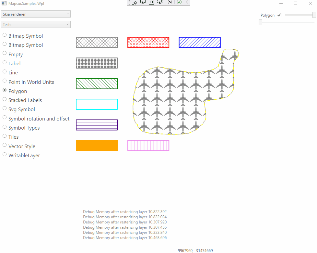
Task: Click the toolbar drag grip dots
Action: tap(129, 2)
